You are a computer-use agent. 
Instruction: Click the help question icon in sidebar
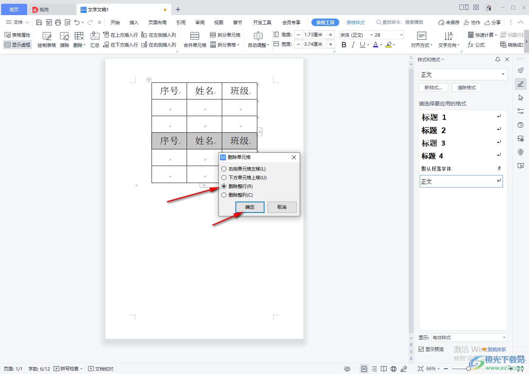(521, 125)
